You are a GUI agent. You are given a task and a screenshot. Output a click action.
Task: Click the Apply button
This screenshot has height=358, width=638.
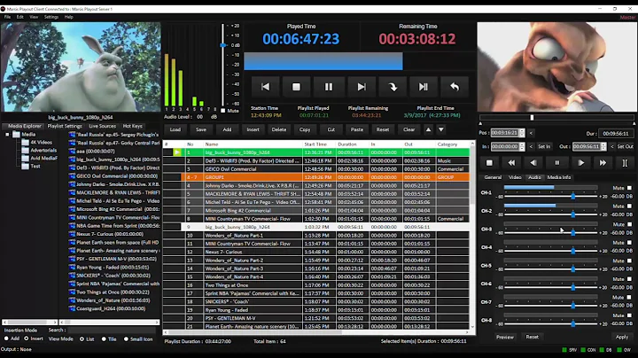pos(622,337)
